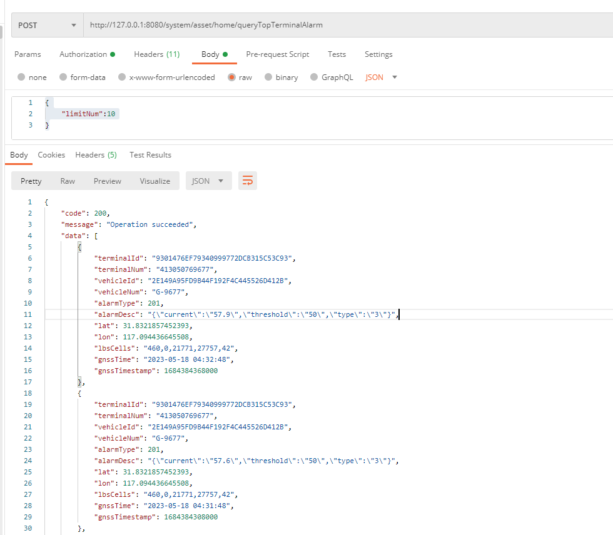
Task: Select the binary body radio button
Action: click(x=268, y=77)
